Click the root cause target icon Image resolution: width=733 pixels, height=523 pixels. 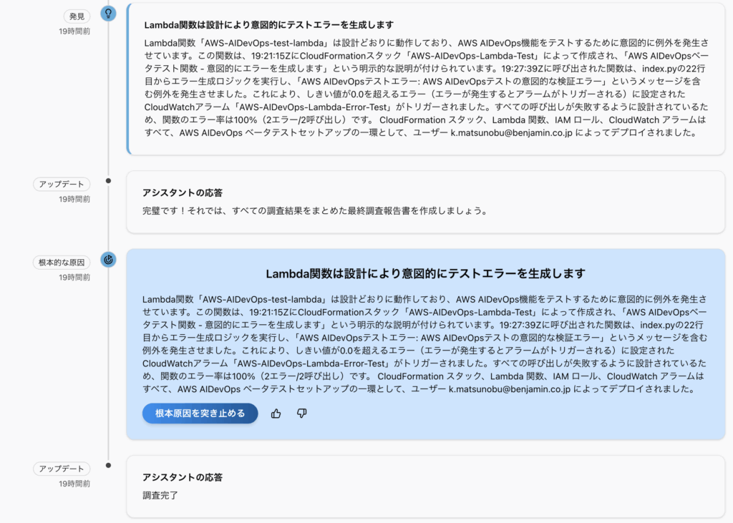(x=108, y=260)
